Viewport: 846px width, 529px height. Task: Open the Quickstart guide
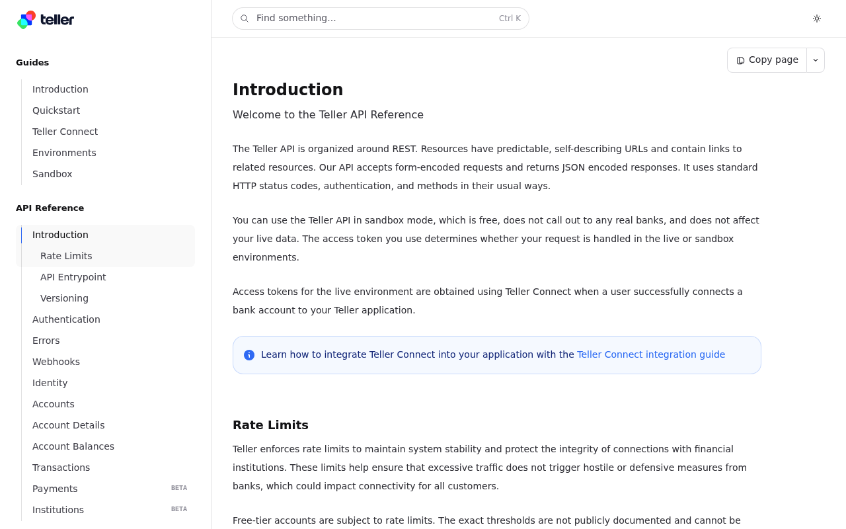(56, 110)
